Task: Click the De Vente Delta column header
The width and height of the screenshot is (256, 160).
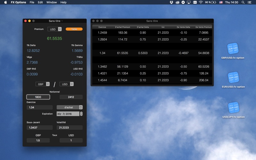Action: pos(183,27)
